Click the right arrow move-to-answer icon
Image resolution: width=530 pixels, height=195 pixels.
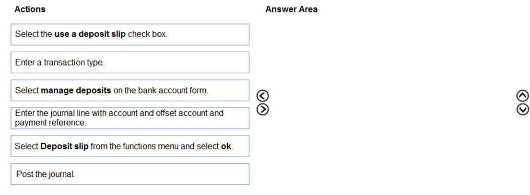(263, 109)
